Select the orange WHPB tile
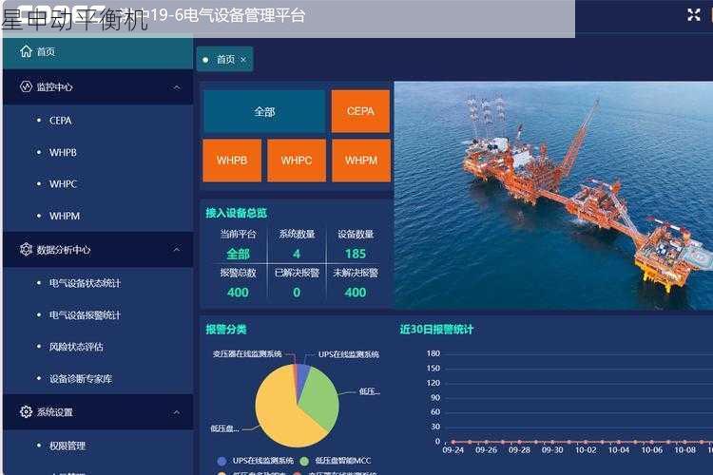Image resolution: width=713 pixels, height=475 pixels. (232, 161)
